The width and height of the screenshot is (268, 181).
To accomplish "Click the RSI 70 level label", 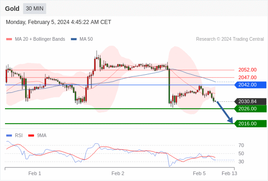I will [241, 145].
